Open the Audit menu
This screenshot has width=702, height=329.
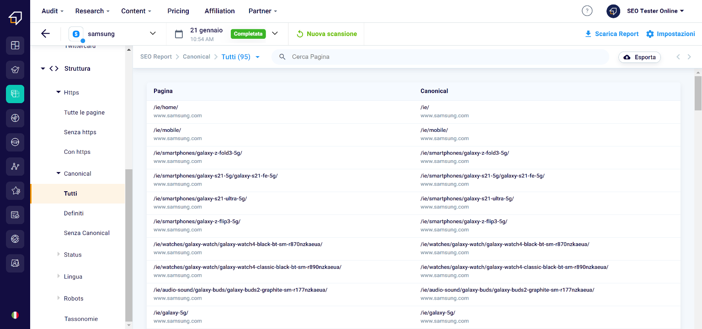(52, 11)
